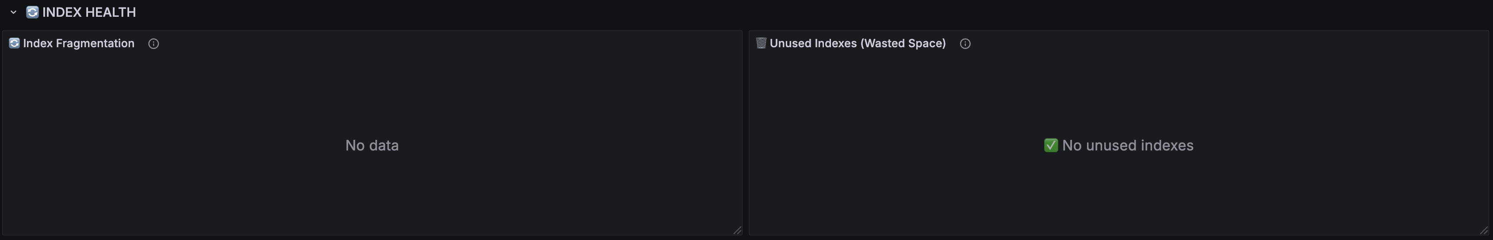Grab the Index Fragmentation panel resize handle
The image size is (1493, 240).
point(737,230)
